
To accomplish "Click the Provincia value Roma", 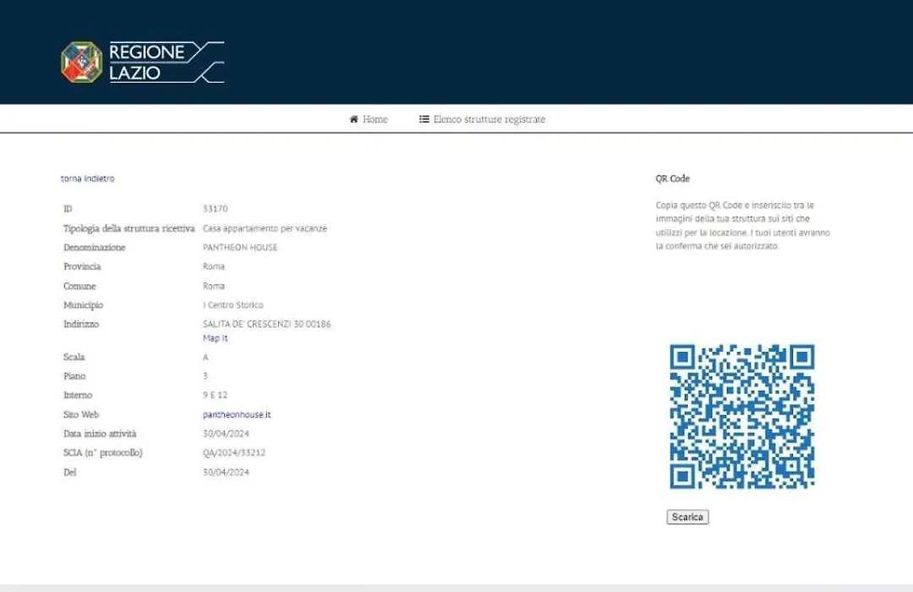I will [214, 266].
